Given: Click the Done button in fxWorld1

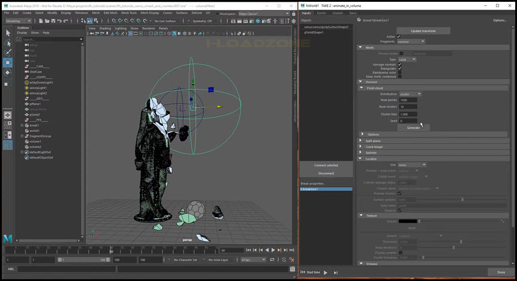Looking at the screenshot, I should tap(501, 272).
